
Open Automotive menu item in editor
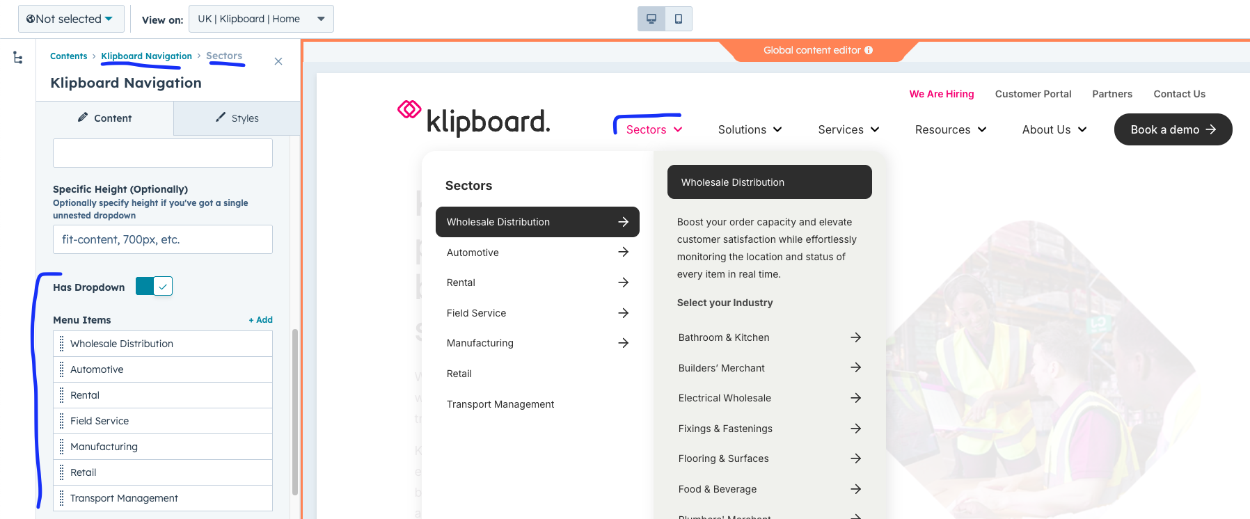click(x=163, y=369)
